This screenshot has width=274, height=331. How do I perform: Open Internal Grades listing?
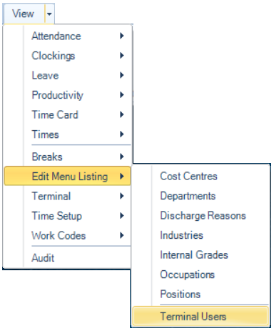201,255
